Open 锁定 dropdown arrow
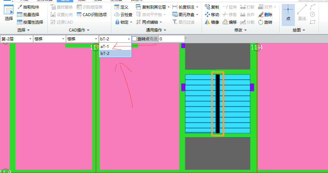 pyautogui.click(x=131, y=22)
